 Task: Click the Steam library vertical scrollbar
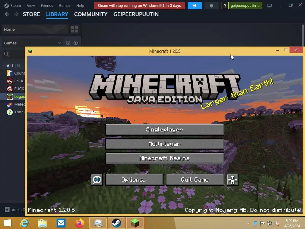click(x=303, y=35)
